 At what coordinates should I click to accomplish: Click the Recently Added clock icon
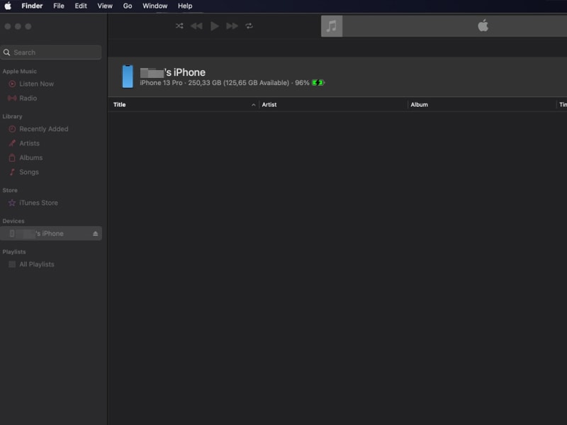click(x=12, y=129)
